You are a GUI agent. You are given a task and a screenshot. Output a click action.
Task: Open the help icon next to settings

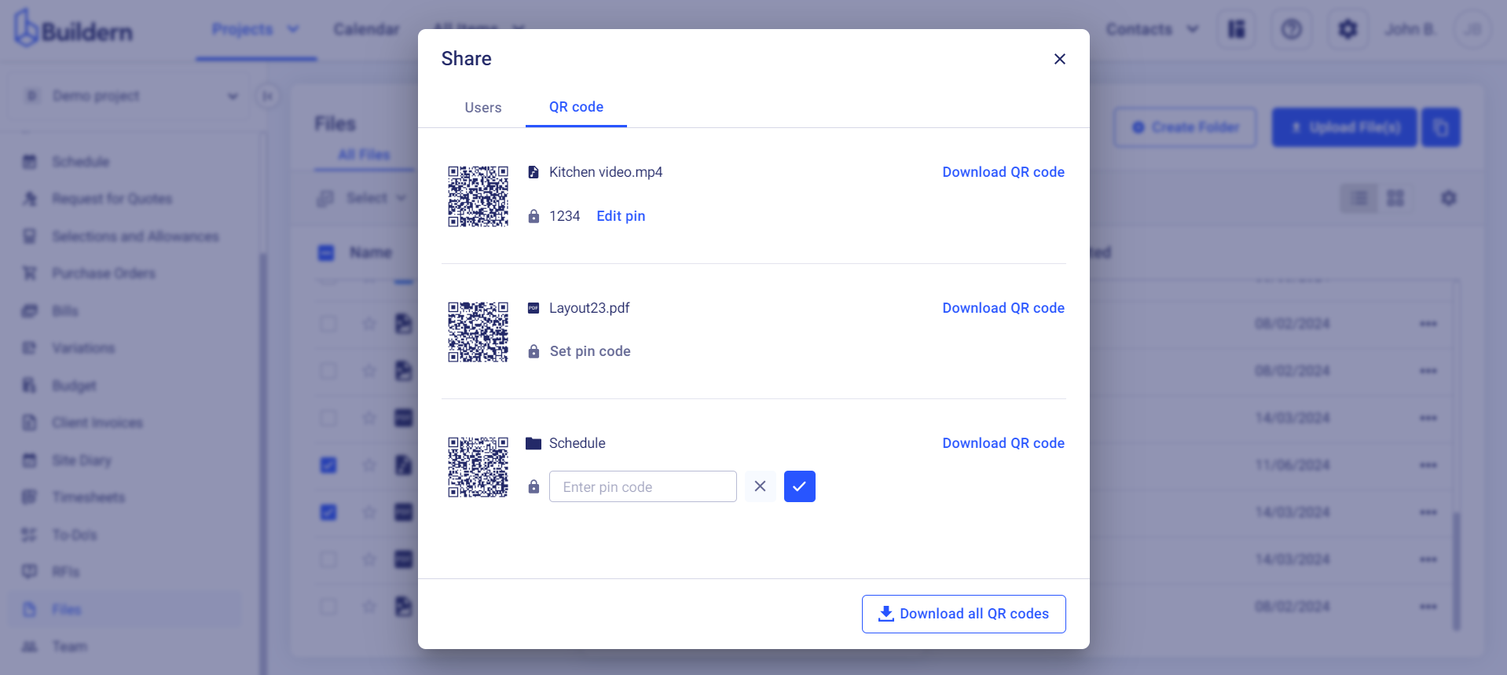[x=1291, y=29]
